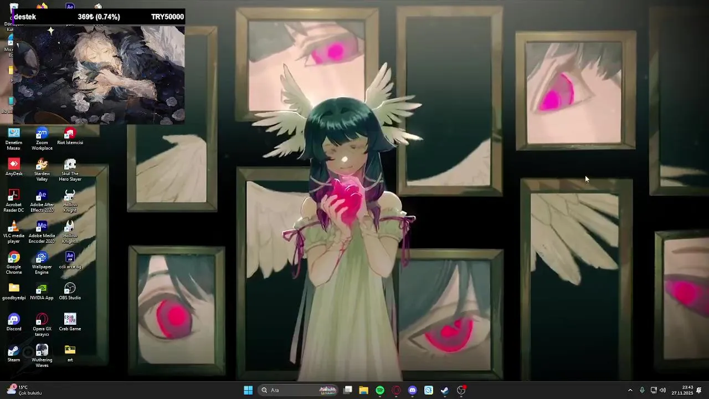This screenshot has width=709, height=399.
Task: Click the TRY50000 goal text
Action: tap(167, 17)
